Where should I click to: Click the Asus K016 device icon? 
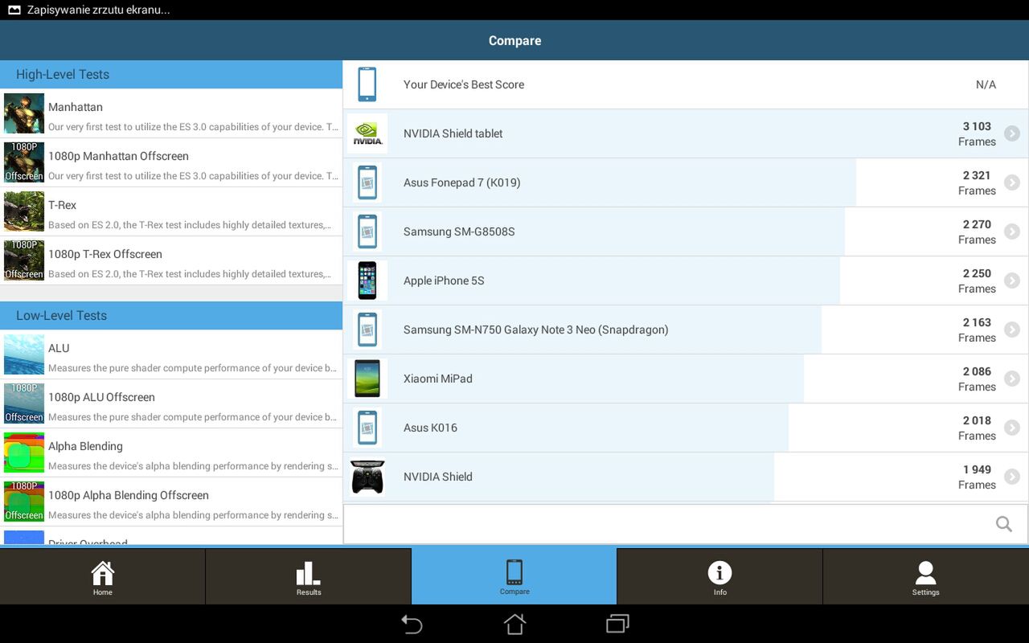point(367,428)
